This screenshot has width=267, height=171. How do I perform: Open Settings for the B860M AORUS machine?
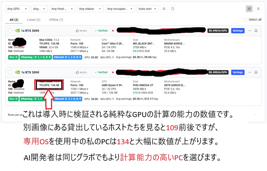coord(238,31)
